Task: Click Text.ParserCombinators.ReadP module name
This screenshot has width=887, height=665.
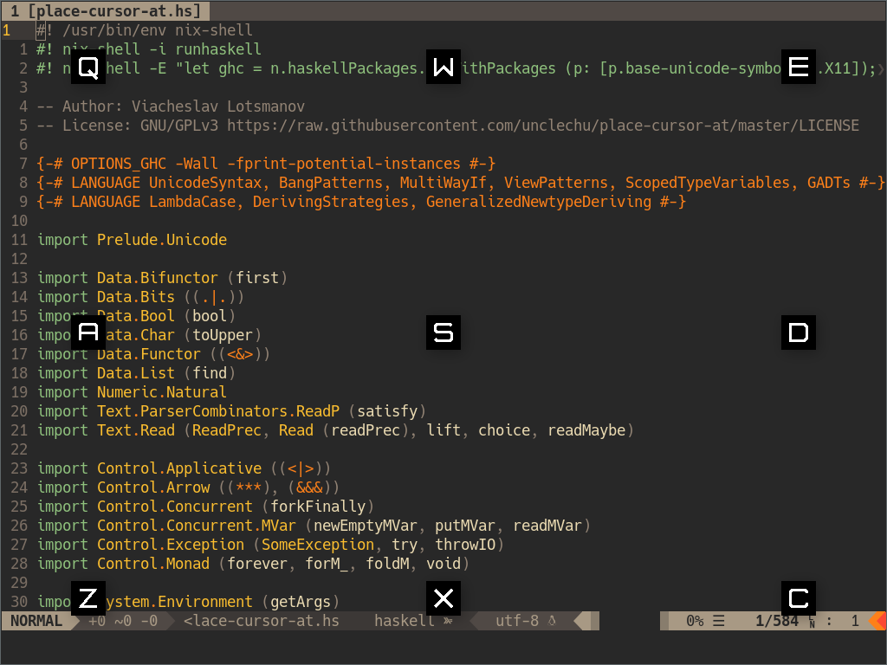Action: 218,411
